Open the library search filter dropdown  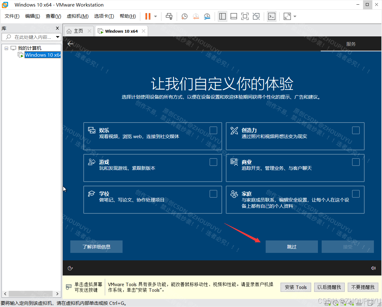[58, 37]
